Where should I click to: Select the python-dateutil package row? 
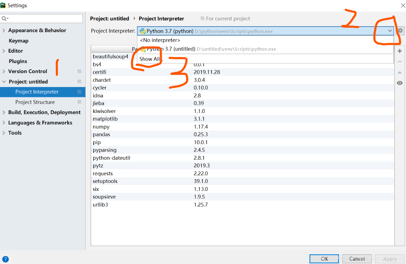coord(243,158)
